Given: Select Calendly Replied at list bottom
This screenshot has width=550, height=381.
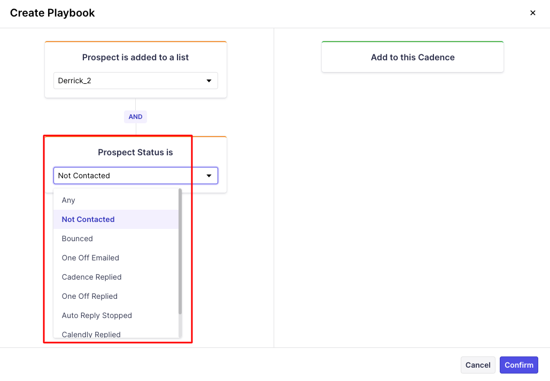Looking at the screenshot, I should 91,334.
